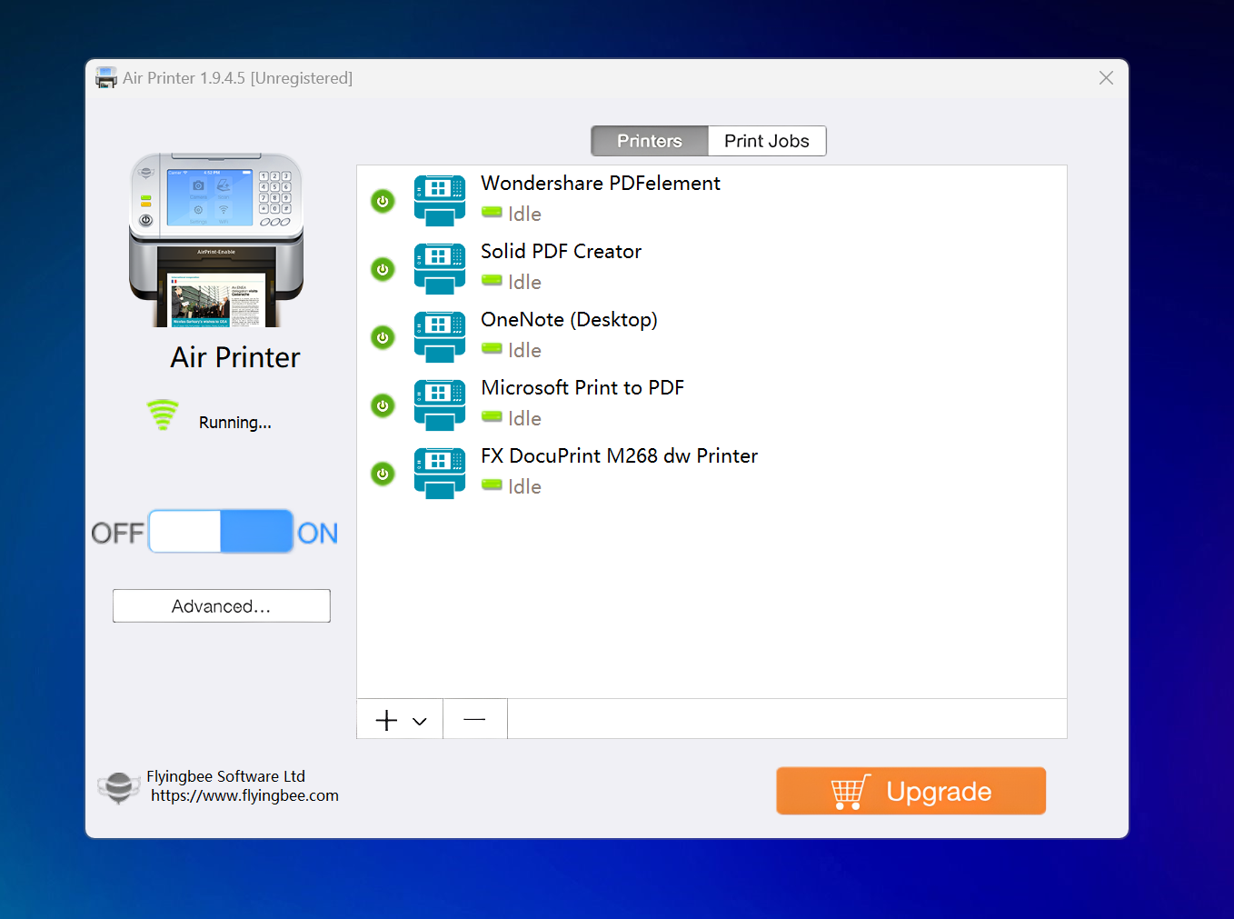Click the green status indicator of Wondershare PDFelement
This screenshot has width=1234, height=919.
pos(492,212)
